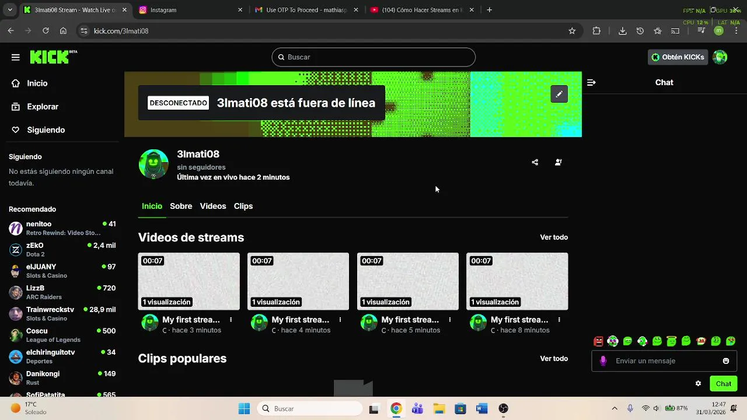747x420 pixels.
Task: Click the Buscar search field on Kick
Action: pos(373,57)
